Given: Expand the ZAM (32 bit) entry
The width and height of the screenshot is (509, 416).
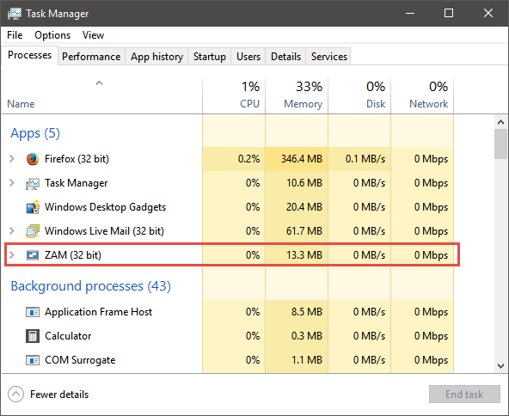Looking at the screenshot, I should click(x=12, y=254).
